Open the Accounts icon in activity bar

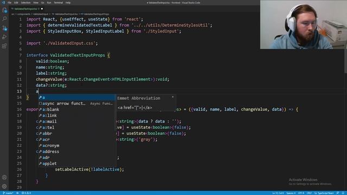(4, 177)
